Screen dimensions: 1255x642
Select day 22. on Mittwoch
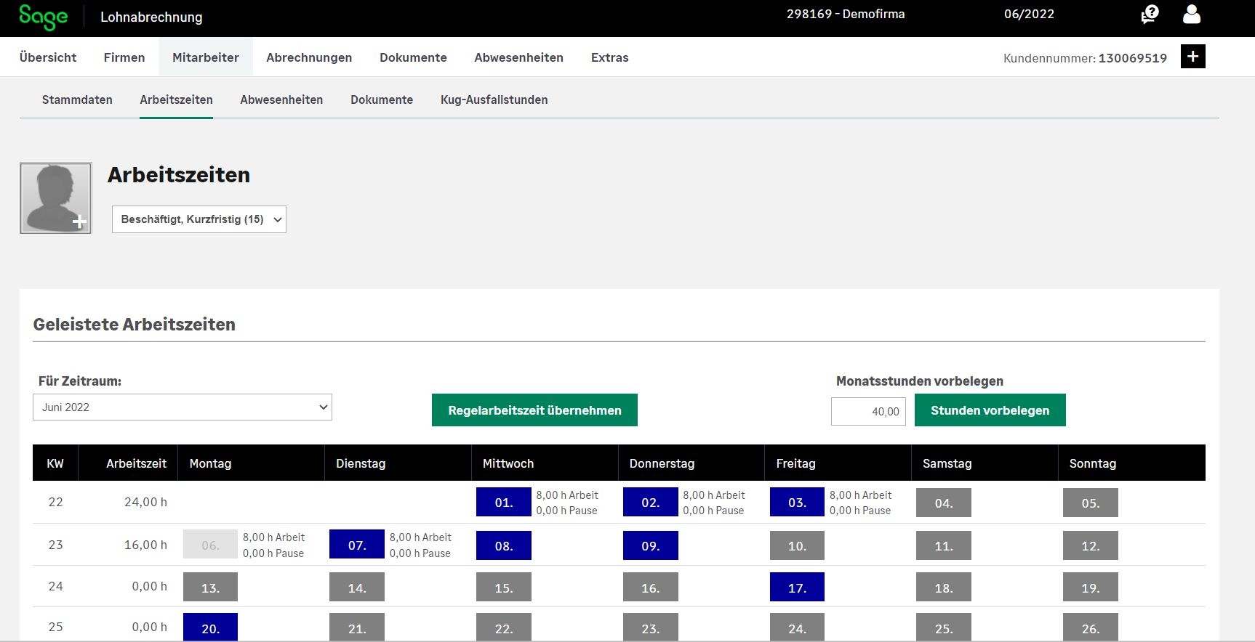click(x=504, y=627)
